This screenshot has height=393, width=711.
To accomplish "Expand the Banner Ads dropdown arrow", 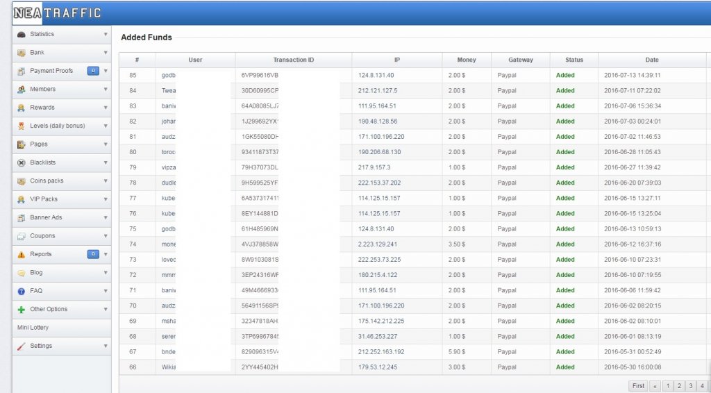I will click(x=106, y=217).
